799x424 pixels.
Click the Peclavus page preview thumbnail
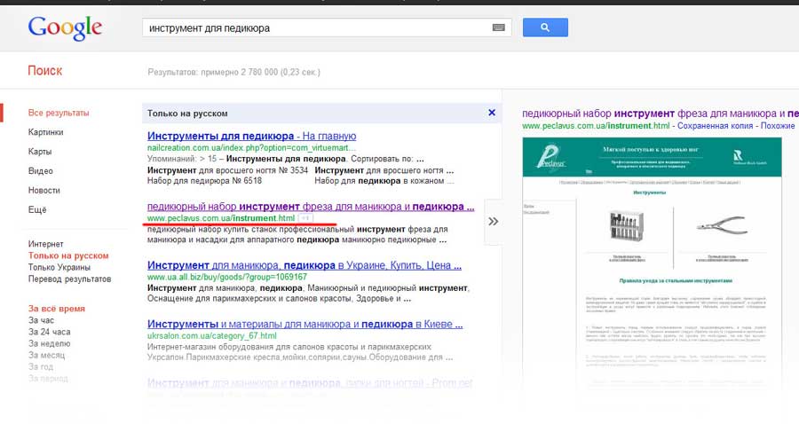point(652,264)
